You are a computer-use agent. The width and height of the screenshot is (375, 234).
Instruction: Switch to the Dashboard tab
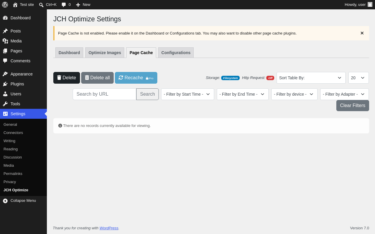pyautogui.click(x=69, y=53)
